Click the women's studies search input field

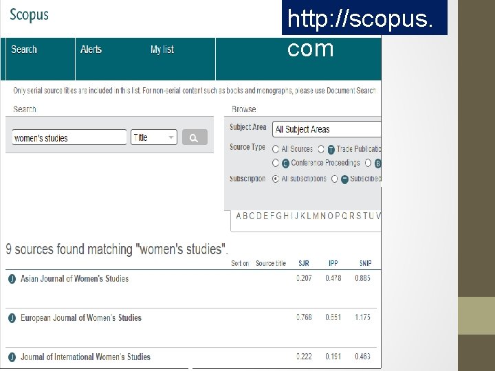(69, 137)
